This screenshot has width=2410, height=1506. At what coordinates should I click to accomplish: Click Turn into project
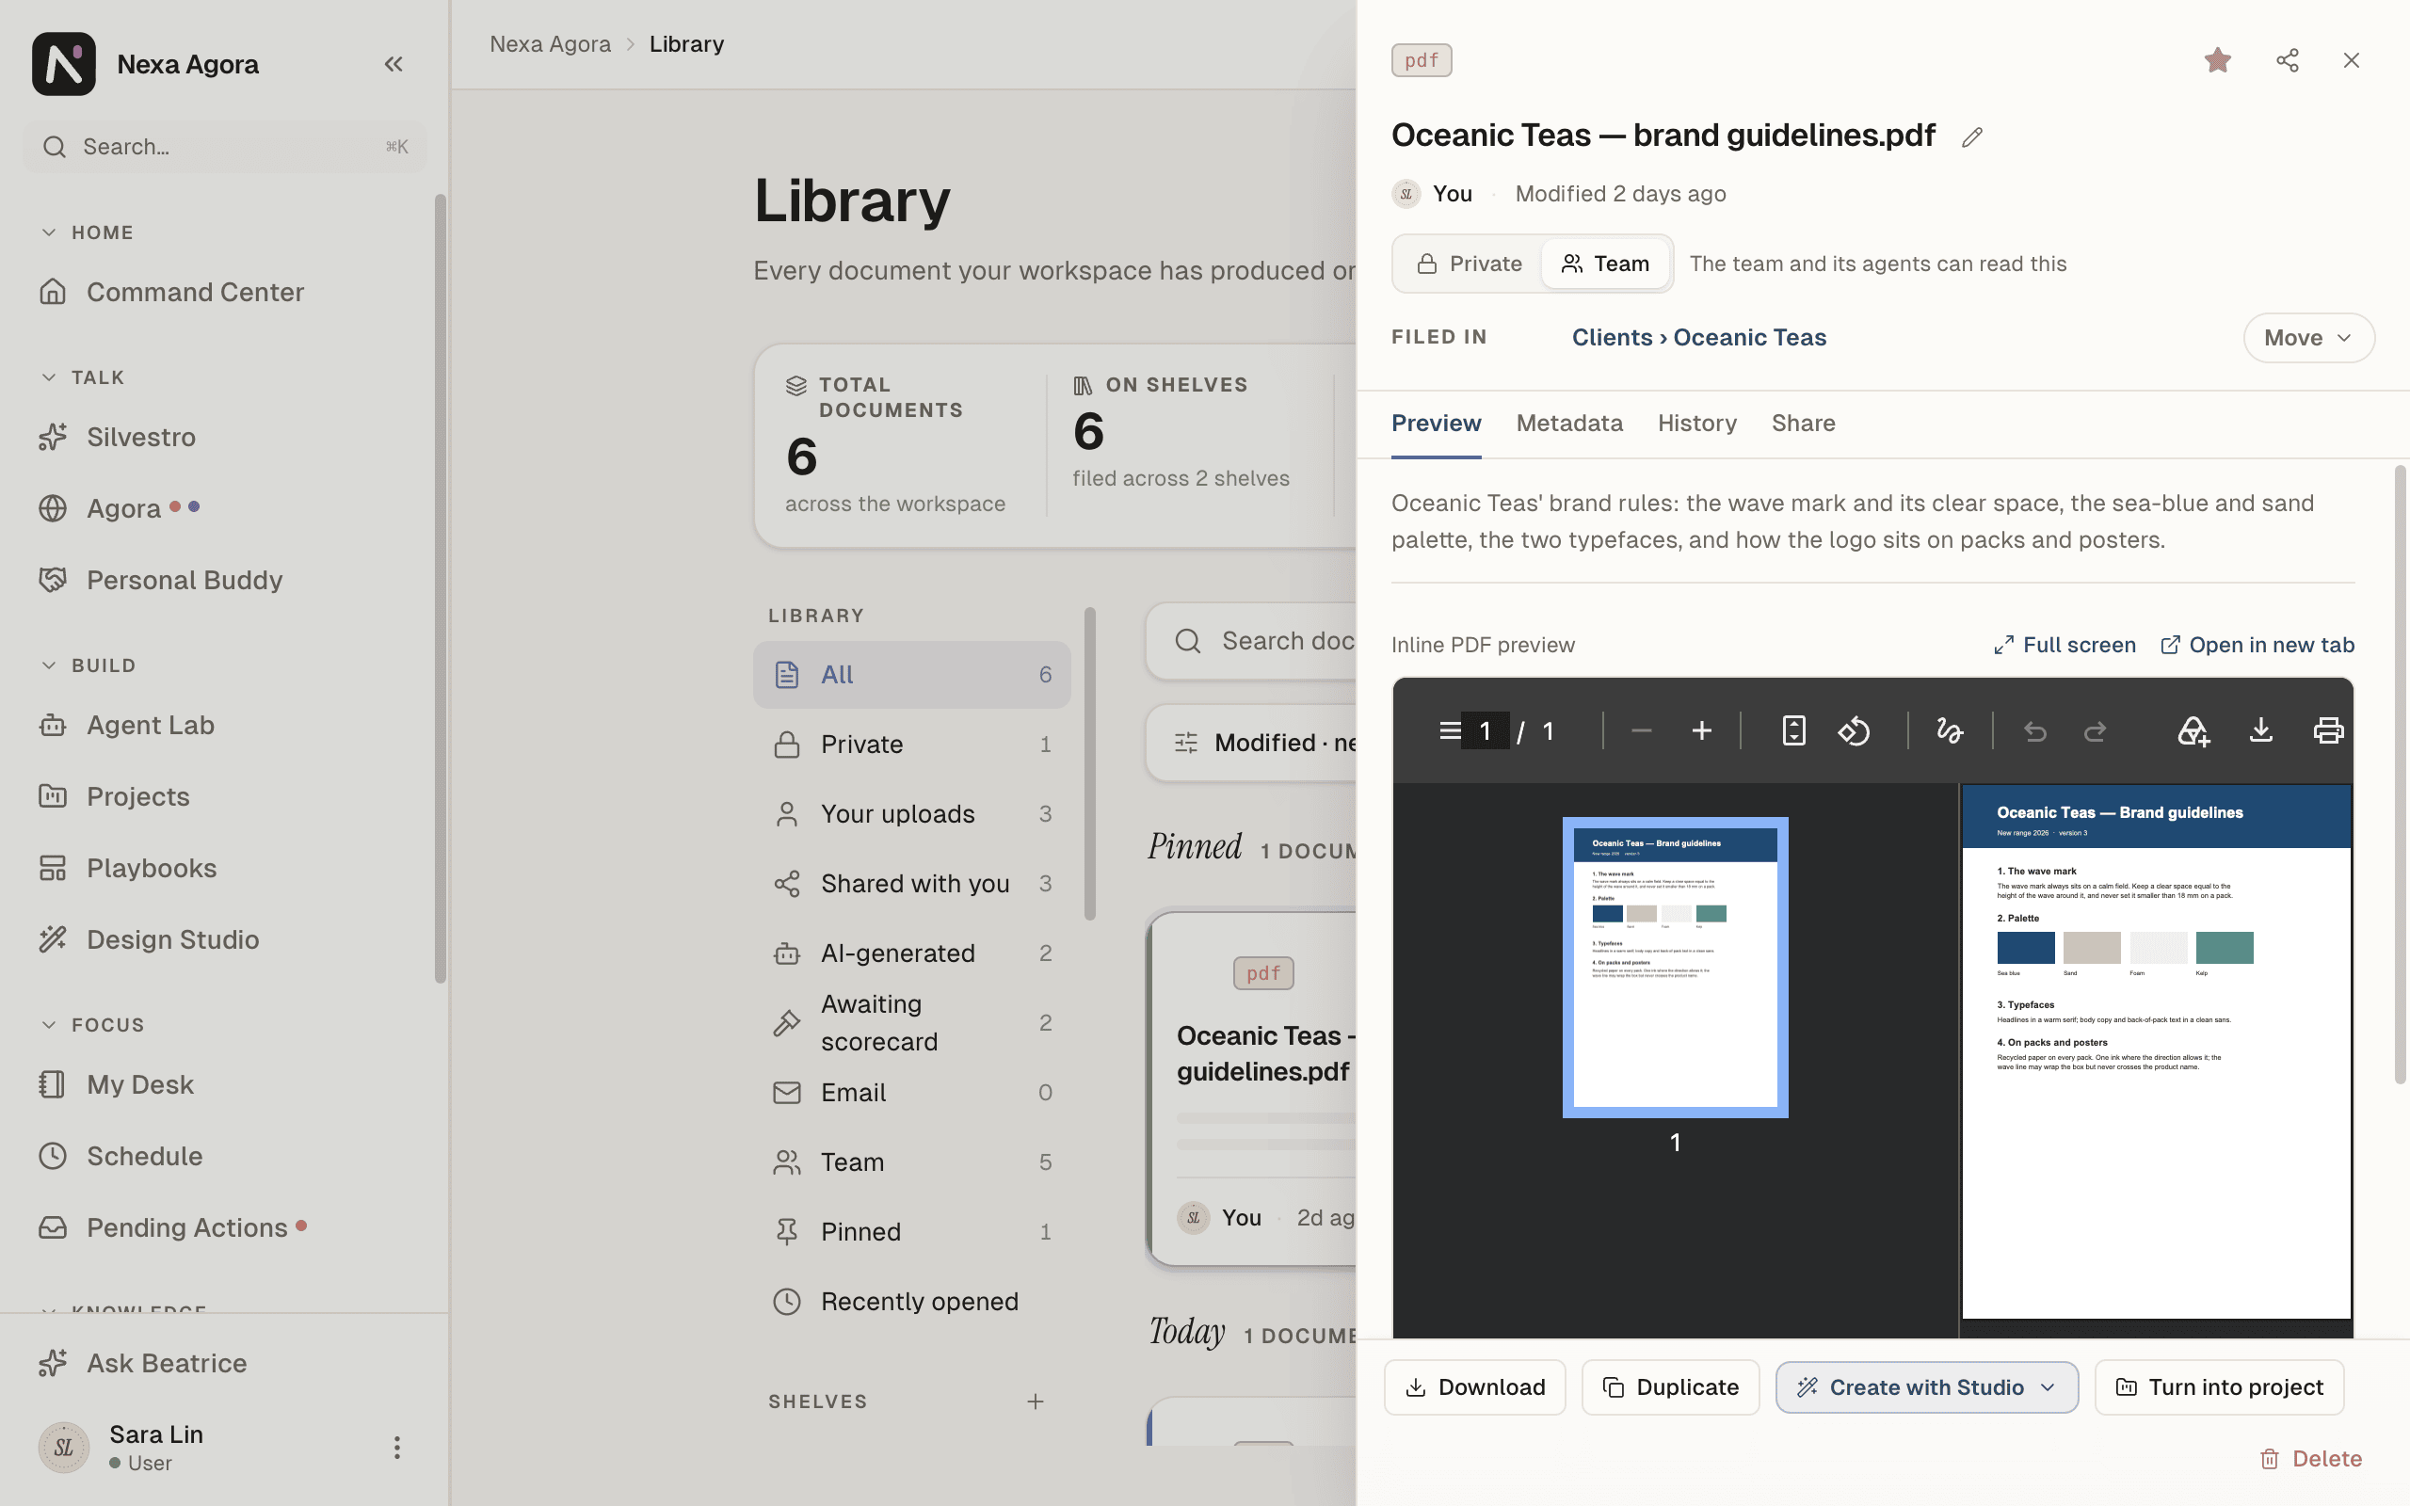point(2219,1387)
